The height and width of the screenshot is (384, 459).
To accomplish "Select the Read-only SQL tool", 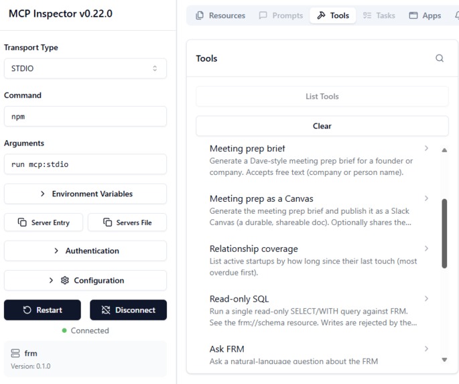I will [x=319, y=310].
